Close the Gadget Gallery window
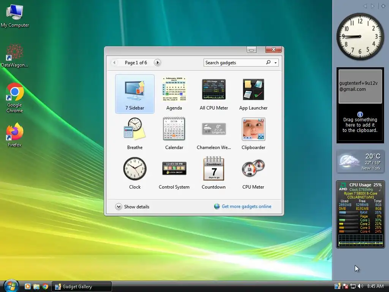The height and width of the screenshot is (292, 389). 274,49
